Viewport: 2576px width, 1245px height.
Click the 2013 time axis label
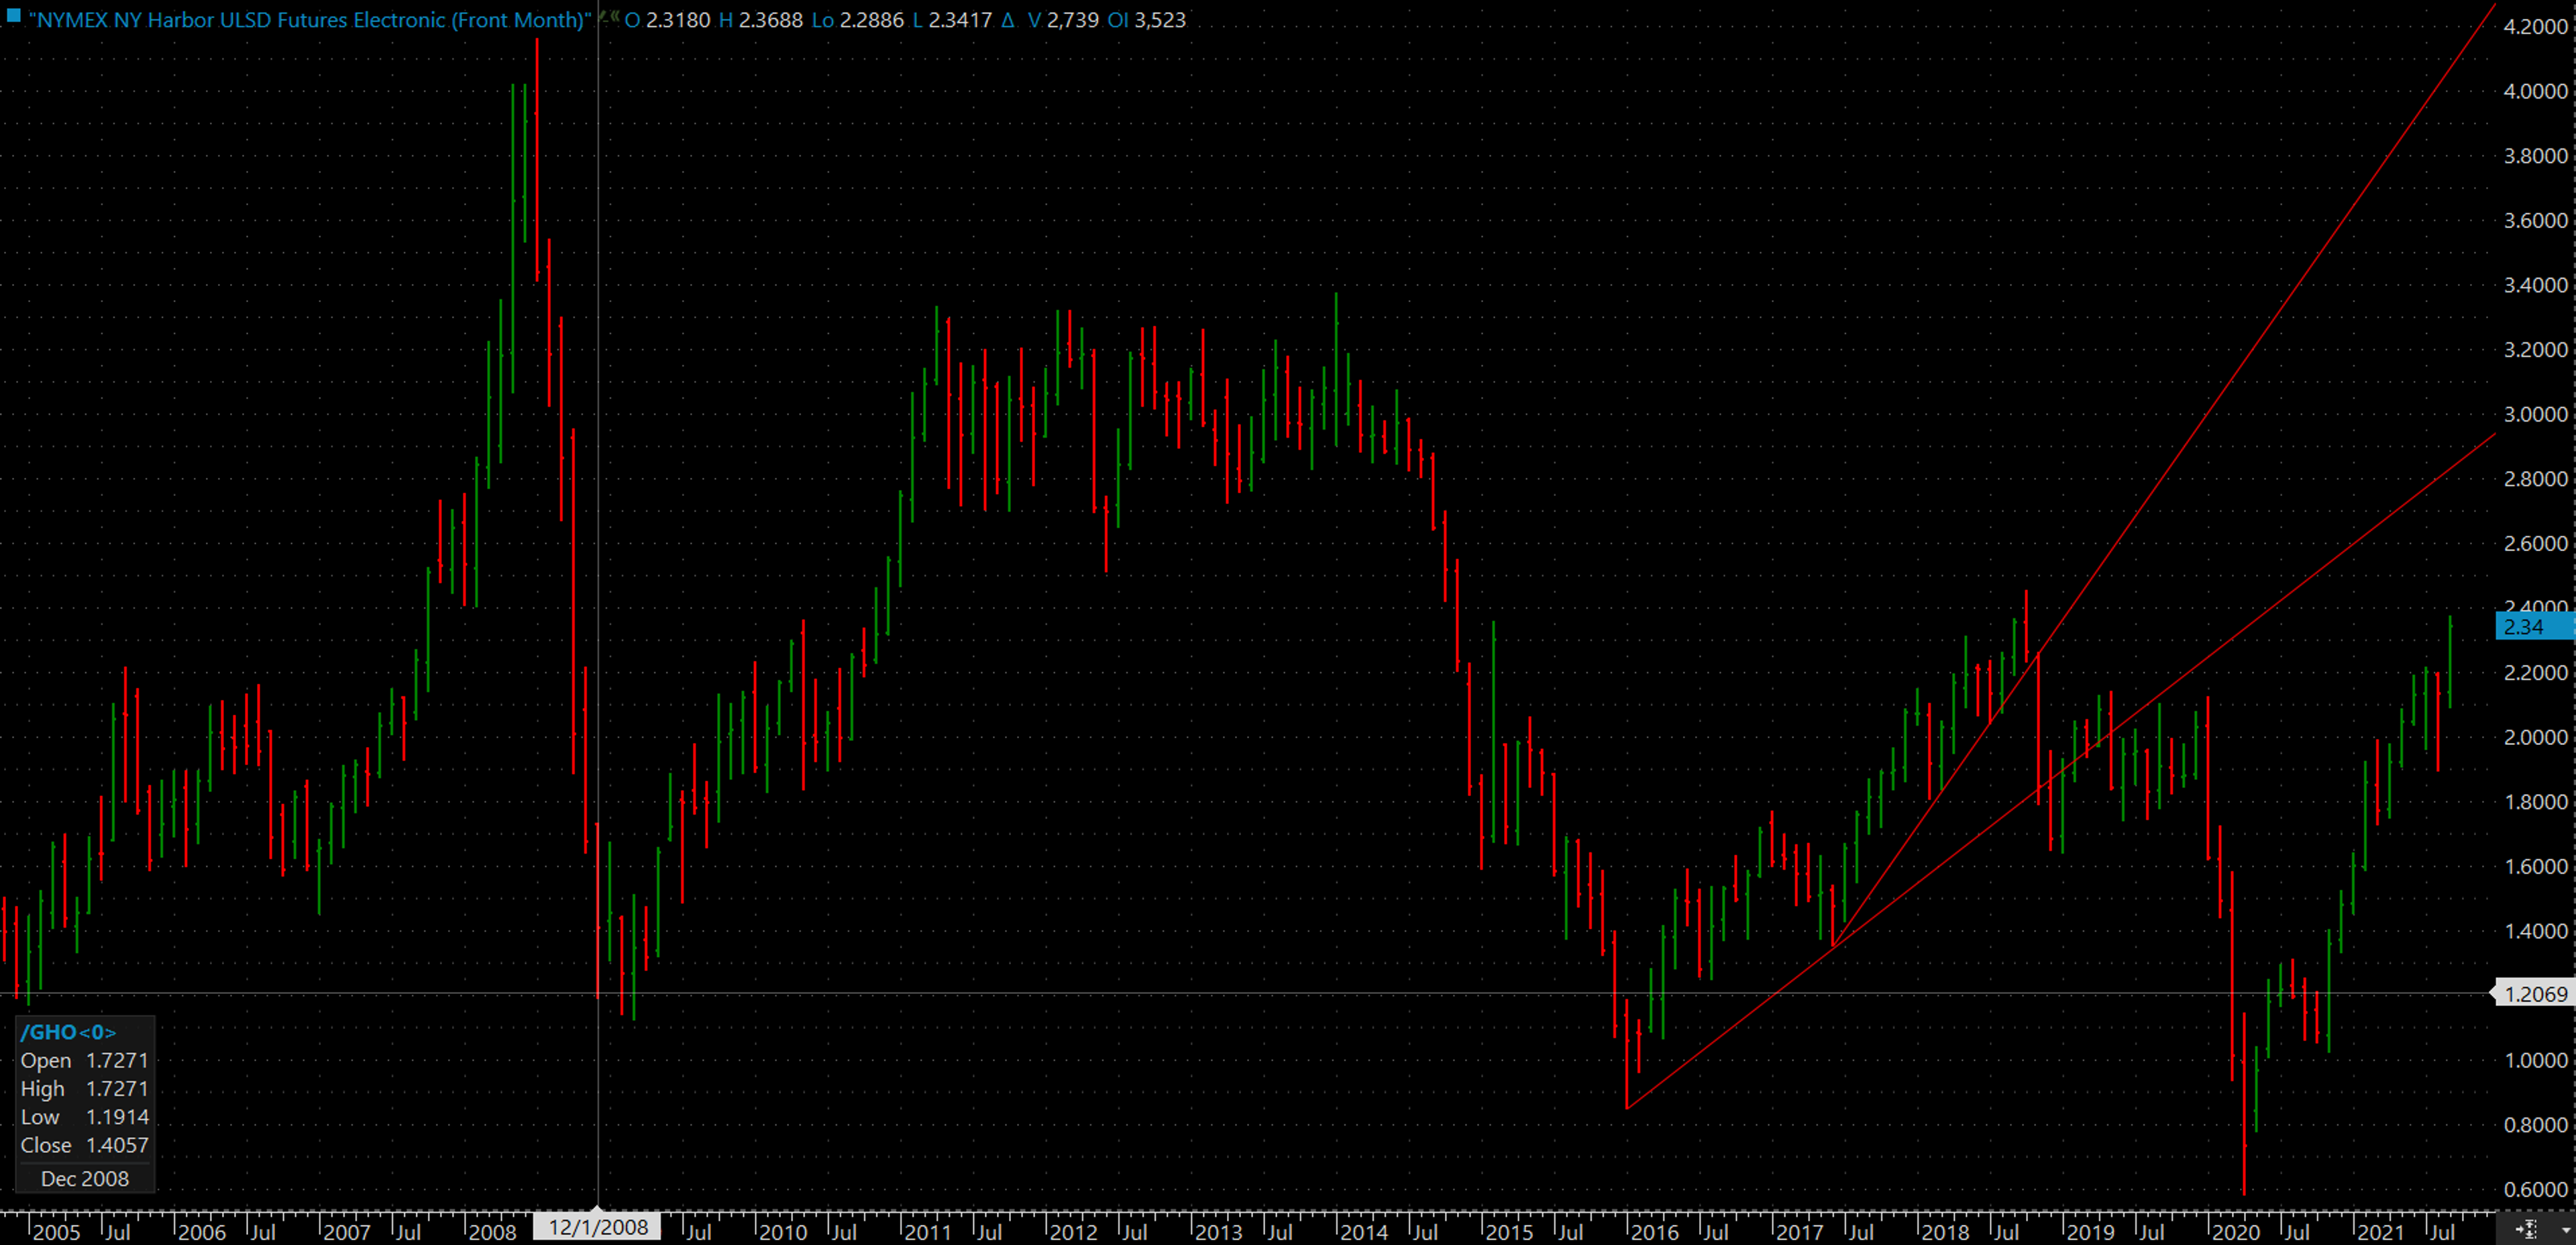click(x=1219, y=1232)
